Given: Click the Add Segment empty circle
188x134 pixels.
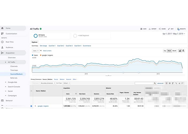Looking at the screenshot, I should [75, 36].
